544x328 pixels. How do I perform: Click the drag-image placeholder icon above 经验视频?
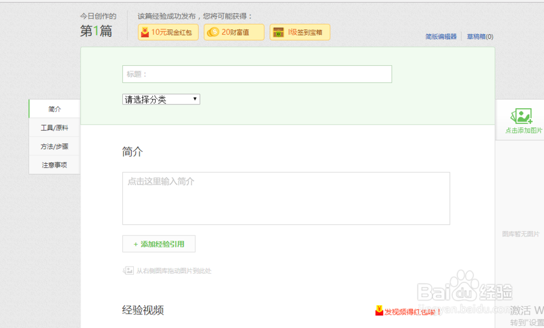tap(128, 270)
